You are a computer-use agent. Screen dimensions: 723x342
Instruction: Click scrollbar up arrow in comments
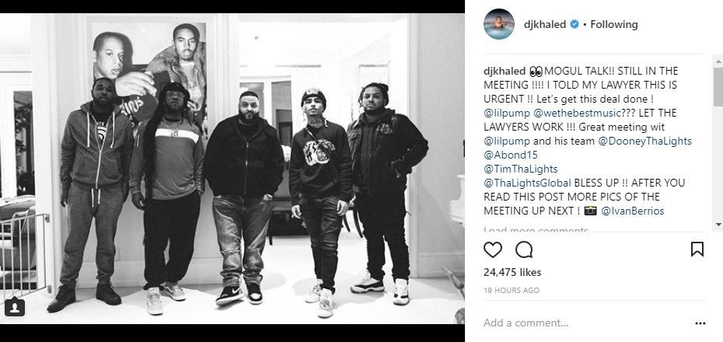[x=718, y=61]
